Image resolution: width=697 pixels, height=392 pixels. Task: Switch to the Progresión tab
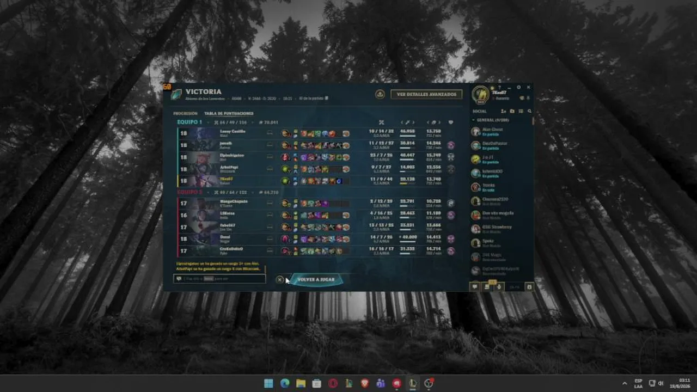point(185,113)
